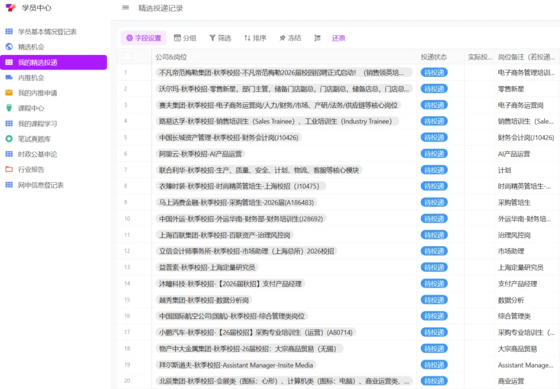
Task: Tick the select-all checkbox in table header
Action: click(x=127, y=57)
